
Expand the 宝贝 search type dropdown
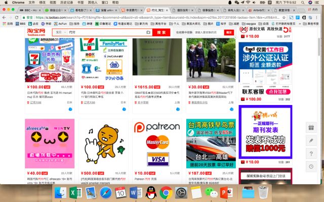click(x=61, y=32)
